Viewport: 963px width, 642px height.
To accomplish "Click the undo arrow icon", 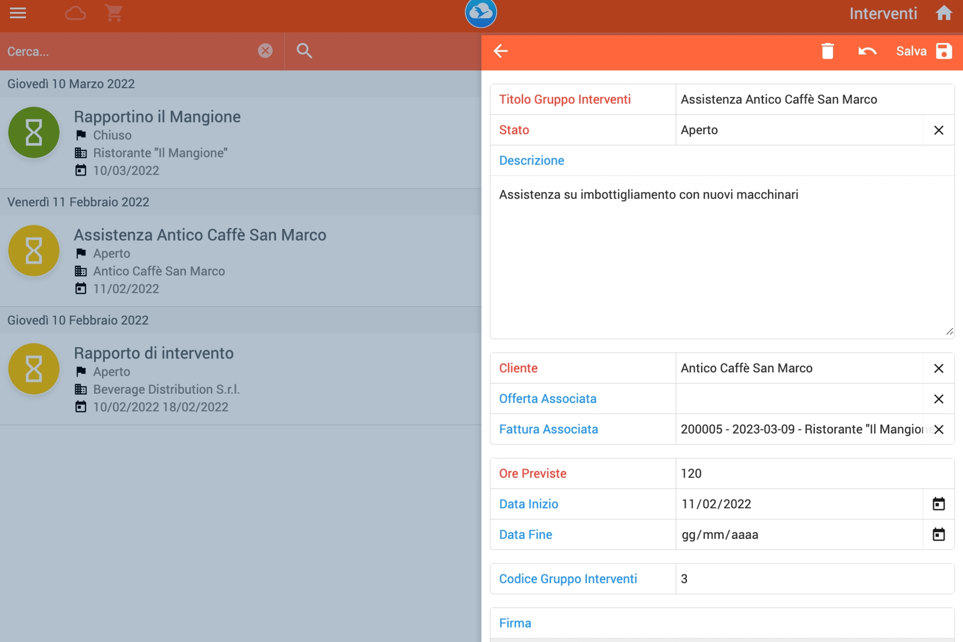I will click(x=867, y=51).
